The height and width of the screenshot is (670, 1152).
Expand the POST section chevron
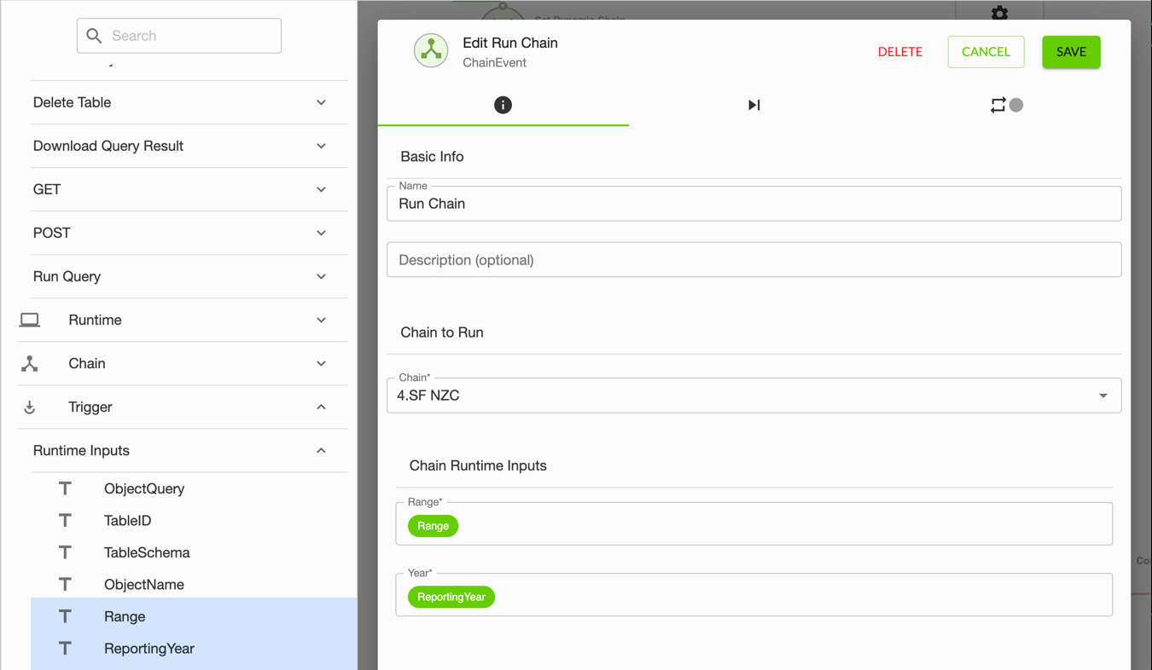[x=321, y=233]
